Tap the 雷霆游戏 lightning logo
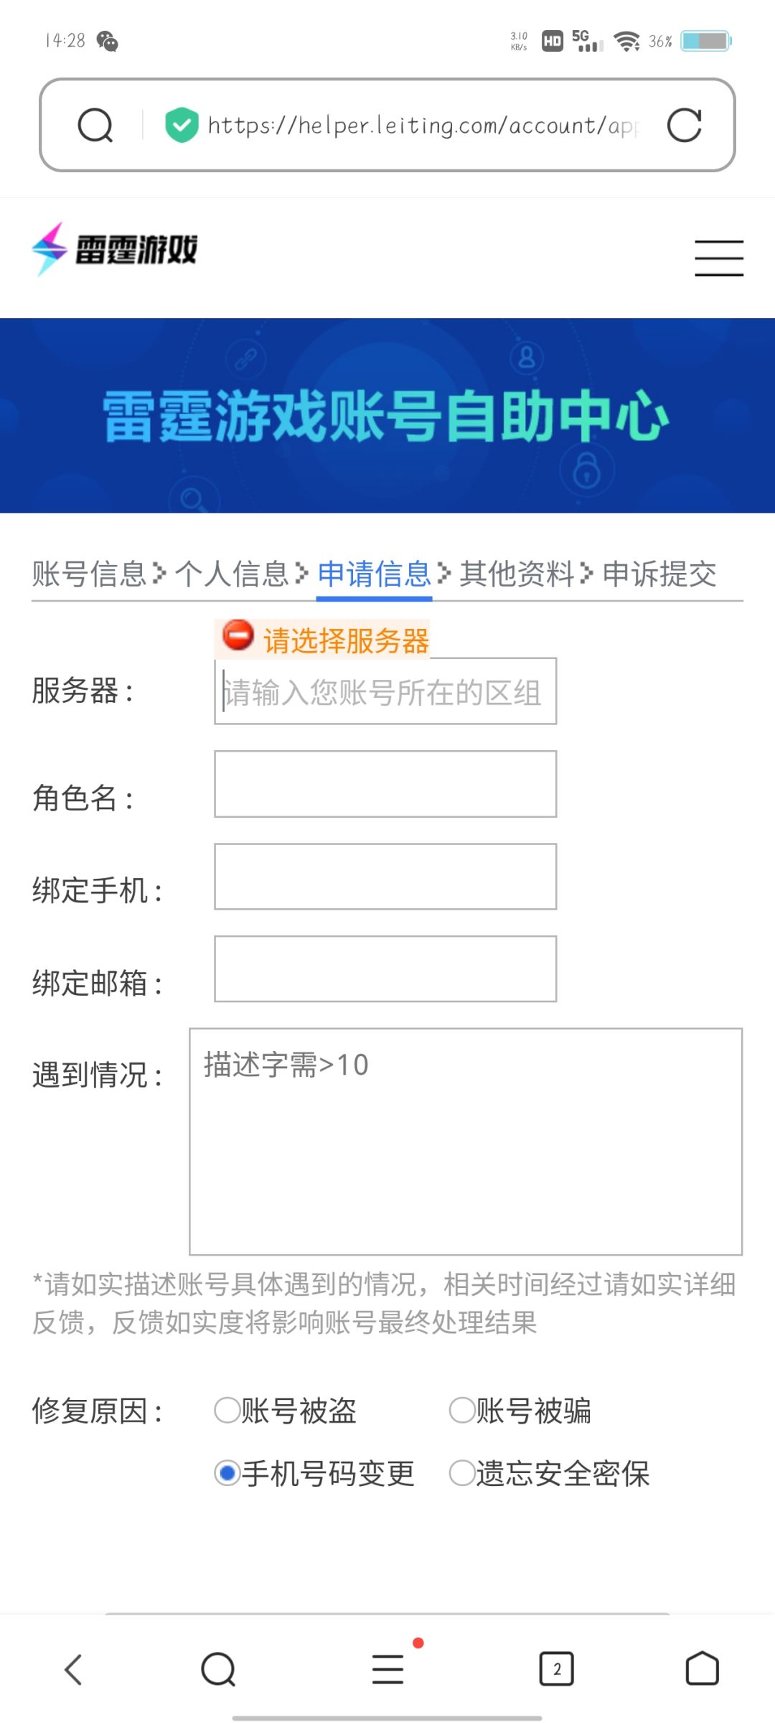Viewport: 775px width, 1723px height. [x=115, y=249]
